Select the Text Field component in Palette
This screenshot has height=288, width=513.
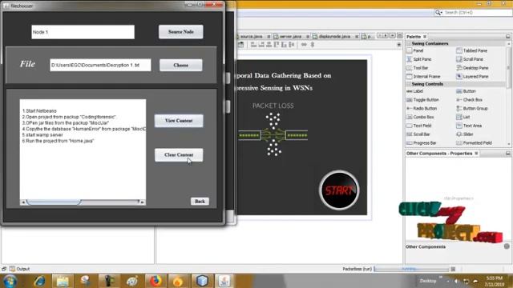coord(419,126)
